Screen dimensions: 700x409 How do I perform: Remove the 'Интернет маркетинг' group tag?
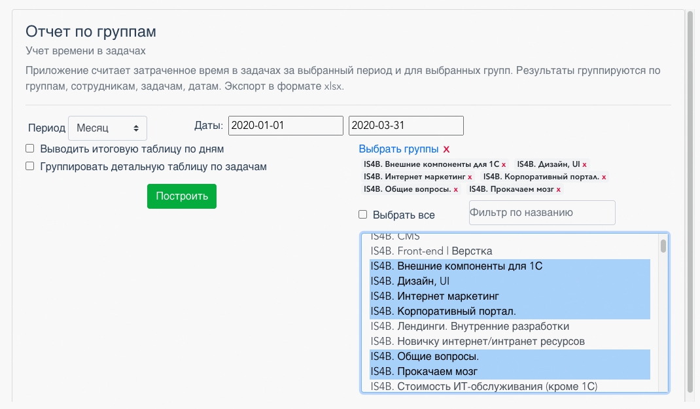(x=470, y=177)
